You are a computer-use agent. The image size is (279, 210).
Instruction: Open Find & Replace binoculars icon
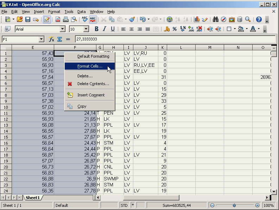point(216,19)
